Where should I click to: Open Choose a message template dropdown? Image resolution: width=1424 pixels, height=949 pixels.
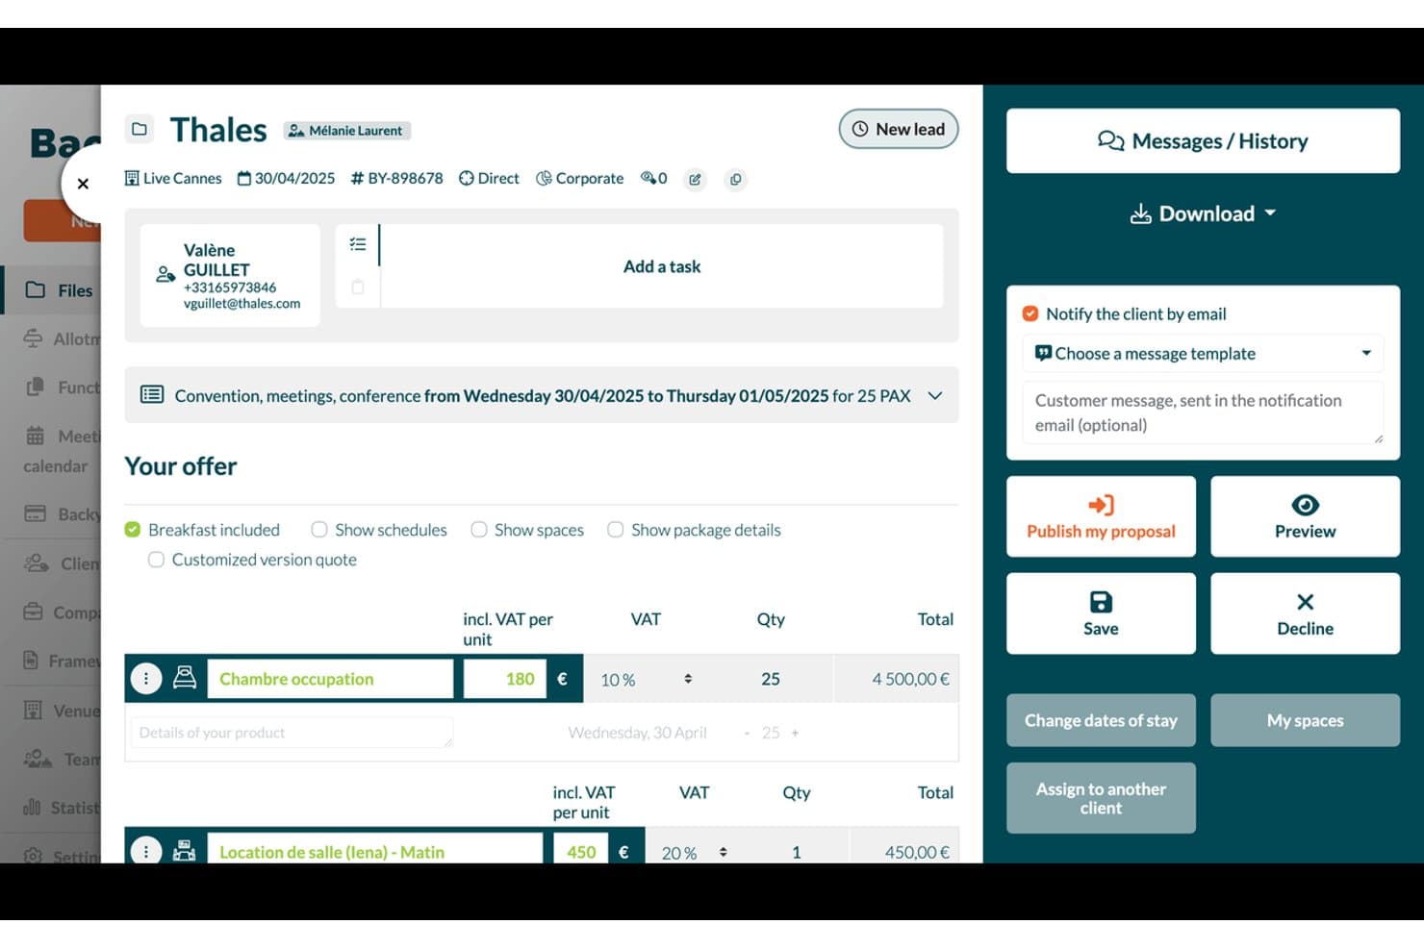click(x=1203, y=354)
